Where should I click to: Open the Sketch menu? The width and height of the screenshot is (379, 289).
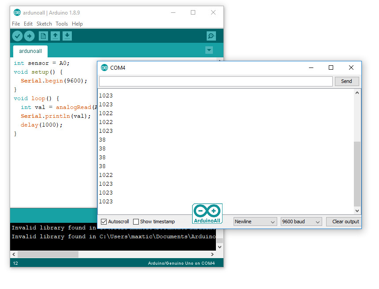(44, 24)
